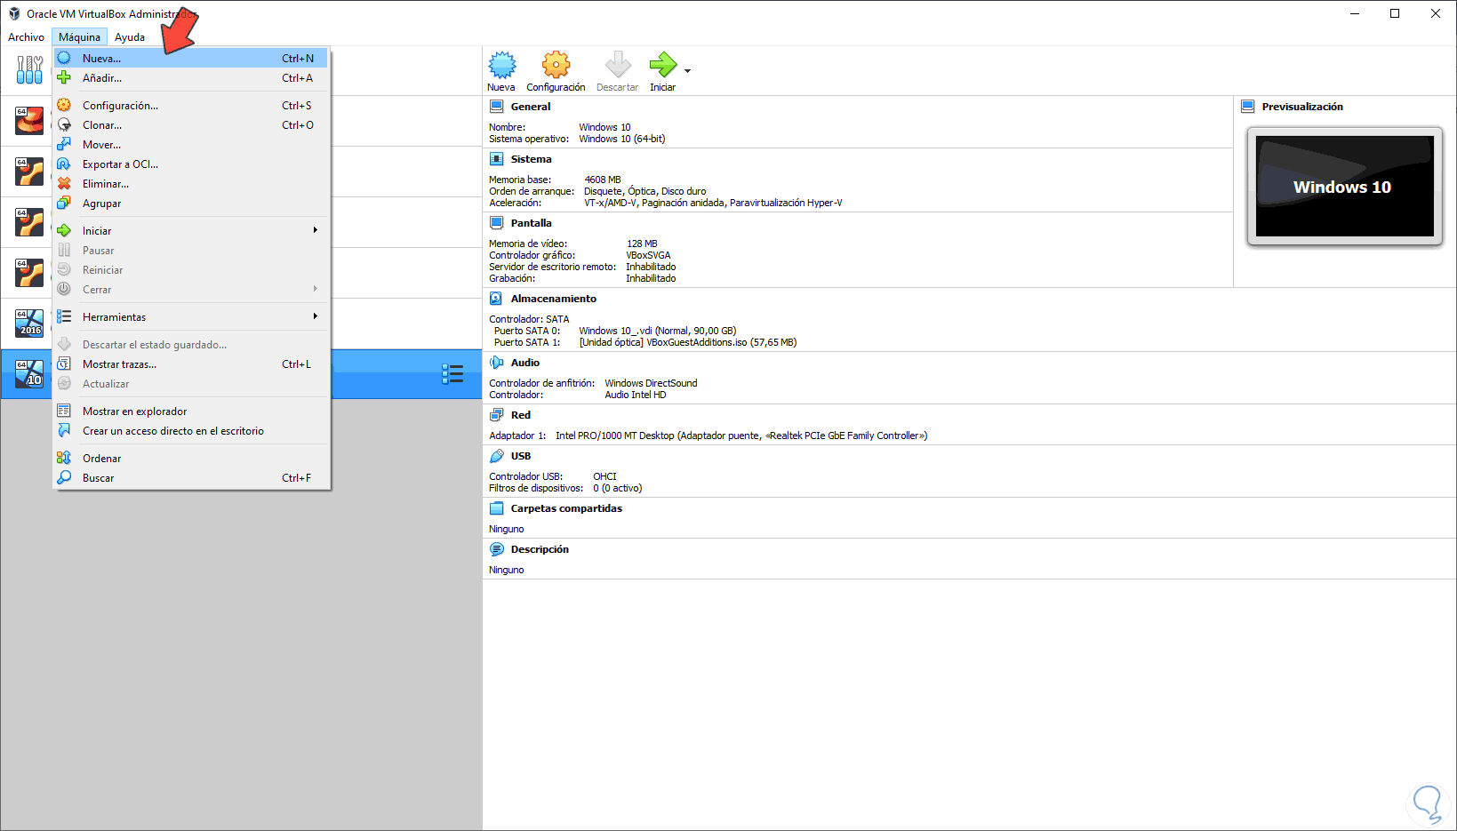
Task: Click the host audio value "Windows DirectSound"
Action: (651, 383)
